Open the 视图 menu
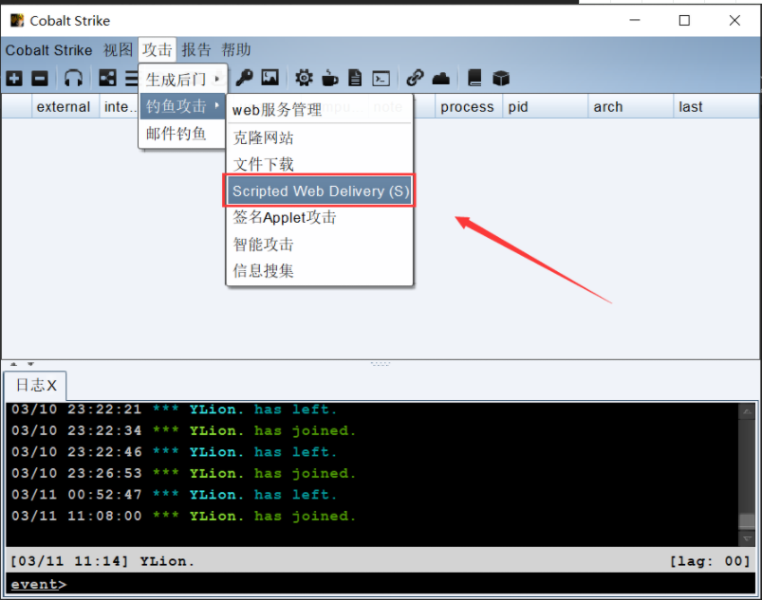This screenshot has width=762, height=600. click(x=118, y=50)
